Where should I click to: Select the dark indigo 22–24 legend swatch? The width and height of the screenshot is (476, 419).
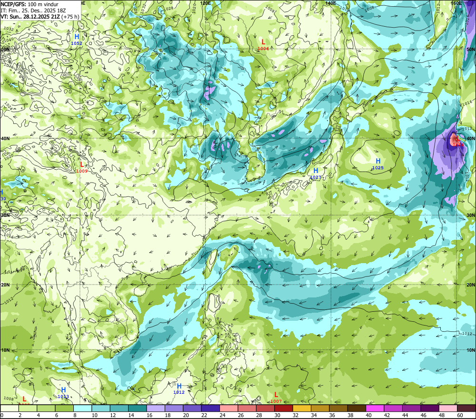pyautogui.click(x=211, y=408)
